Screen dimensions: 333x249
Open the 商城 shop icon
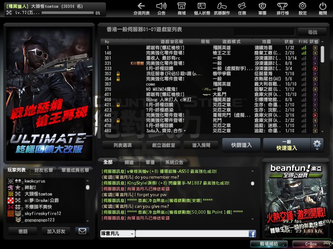pyautogui.click(x=181, y=8)
